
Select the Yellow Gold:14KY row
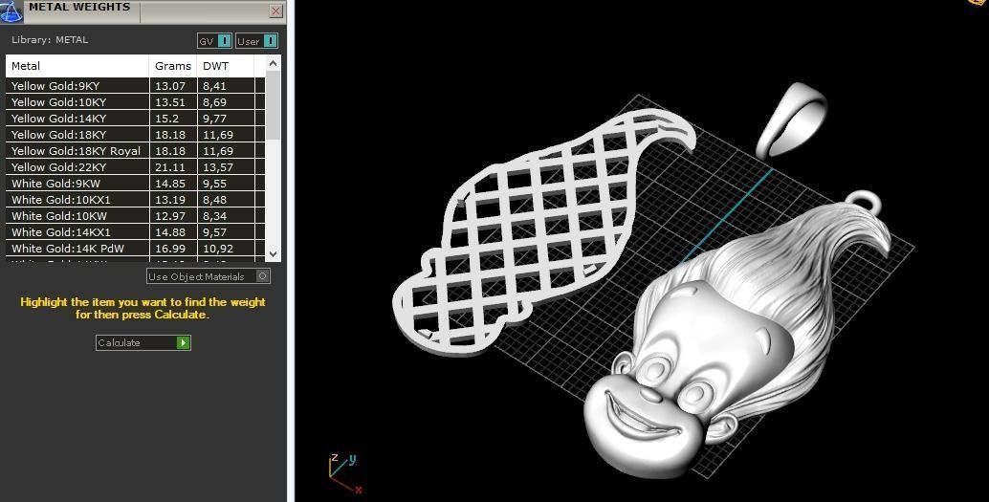click(135, 119)
